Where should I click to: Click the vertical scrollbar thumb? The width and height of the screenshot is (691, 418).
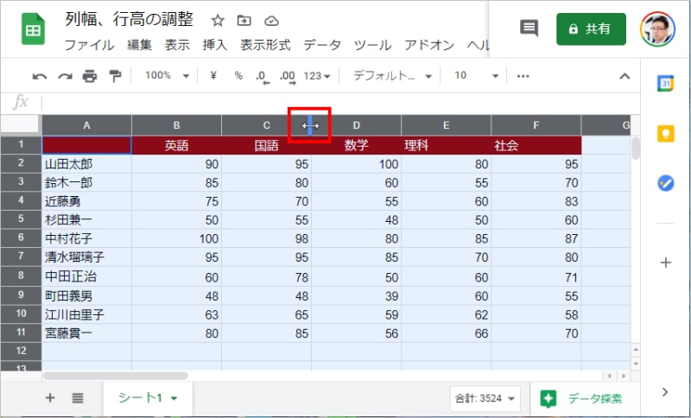(635, 148)
